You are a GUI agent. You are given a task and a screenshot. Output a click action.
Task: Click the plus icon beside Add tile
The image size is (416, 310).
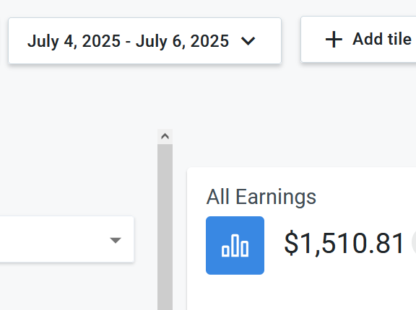[334, 40]
